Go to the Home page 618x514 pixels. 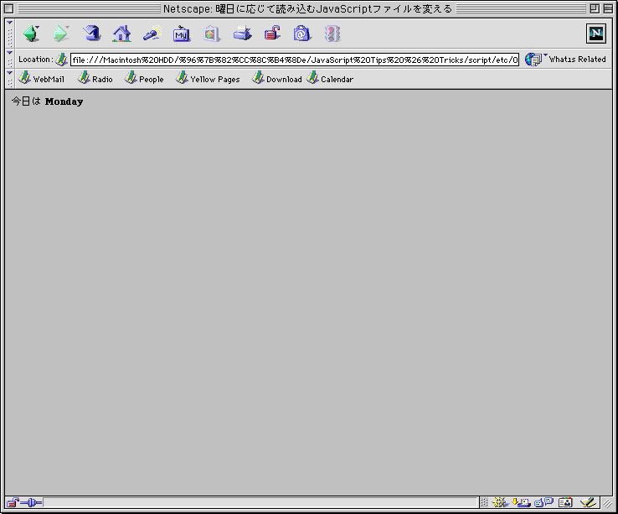pos(122,34)
